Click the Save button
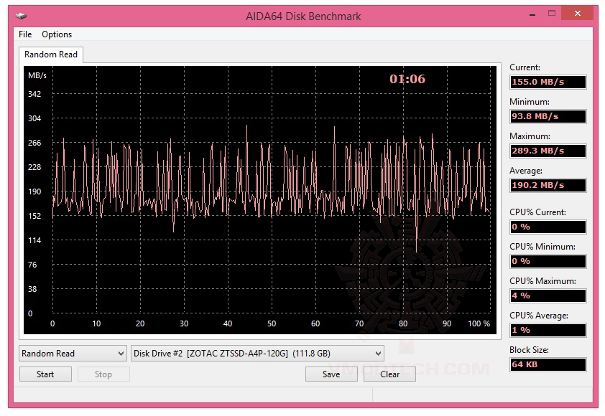This screenshot has height=416, width=605. [331, 374]
